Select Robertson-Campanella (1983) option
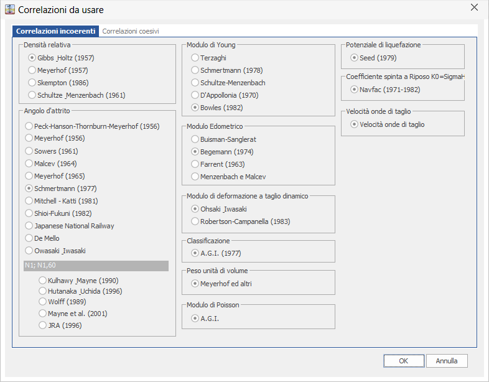This screenshot has height=382, width=489. 241,221
